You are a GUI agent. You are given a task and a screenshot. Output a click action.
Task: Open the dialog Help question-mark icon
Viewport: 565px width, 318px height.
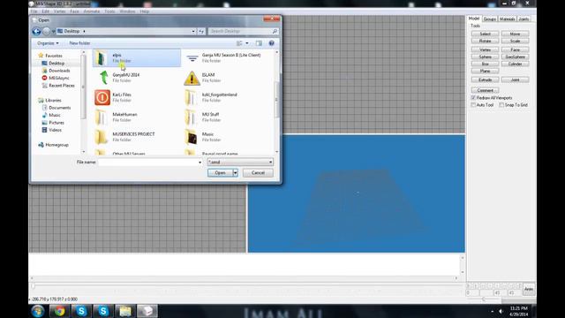[272, 43]
